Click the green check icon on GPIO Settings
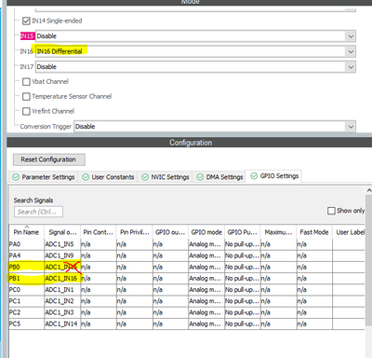 tap(254, 176)
